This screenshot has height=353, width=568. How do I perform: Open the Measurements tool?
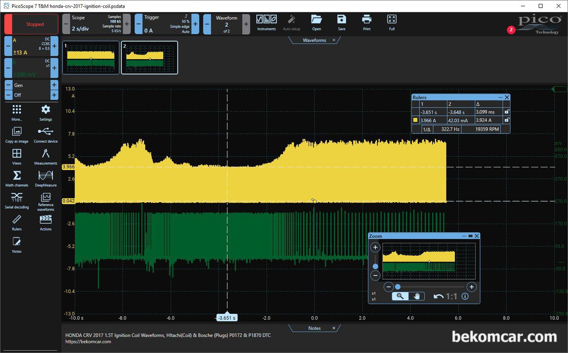(46, 157)
